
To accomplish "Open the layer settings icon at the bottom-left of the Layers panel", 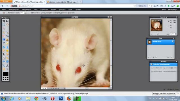I will pyautogui.click(x=149, y=58).
